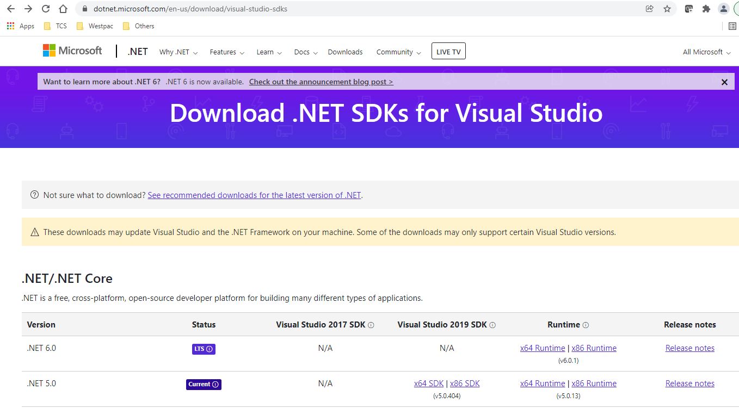739x408 pixels.
Task: Open the reading list icon
Action: [x=732, y=26]
